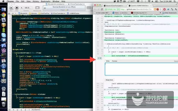Toggle Breakpoints button in Xcode toolbar
The image size is (178, 111).
coord(37,8)
